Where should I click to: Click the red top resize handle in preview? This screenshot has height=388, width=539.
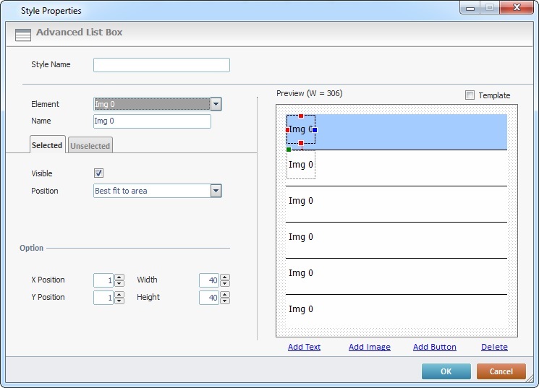click(x=301, y=116)
